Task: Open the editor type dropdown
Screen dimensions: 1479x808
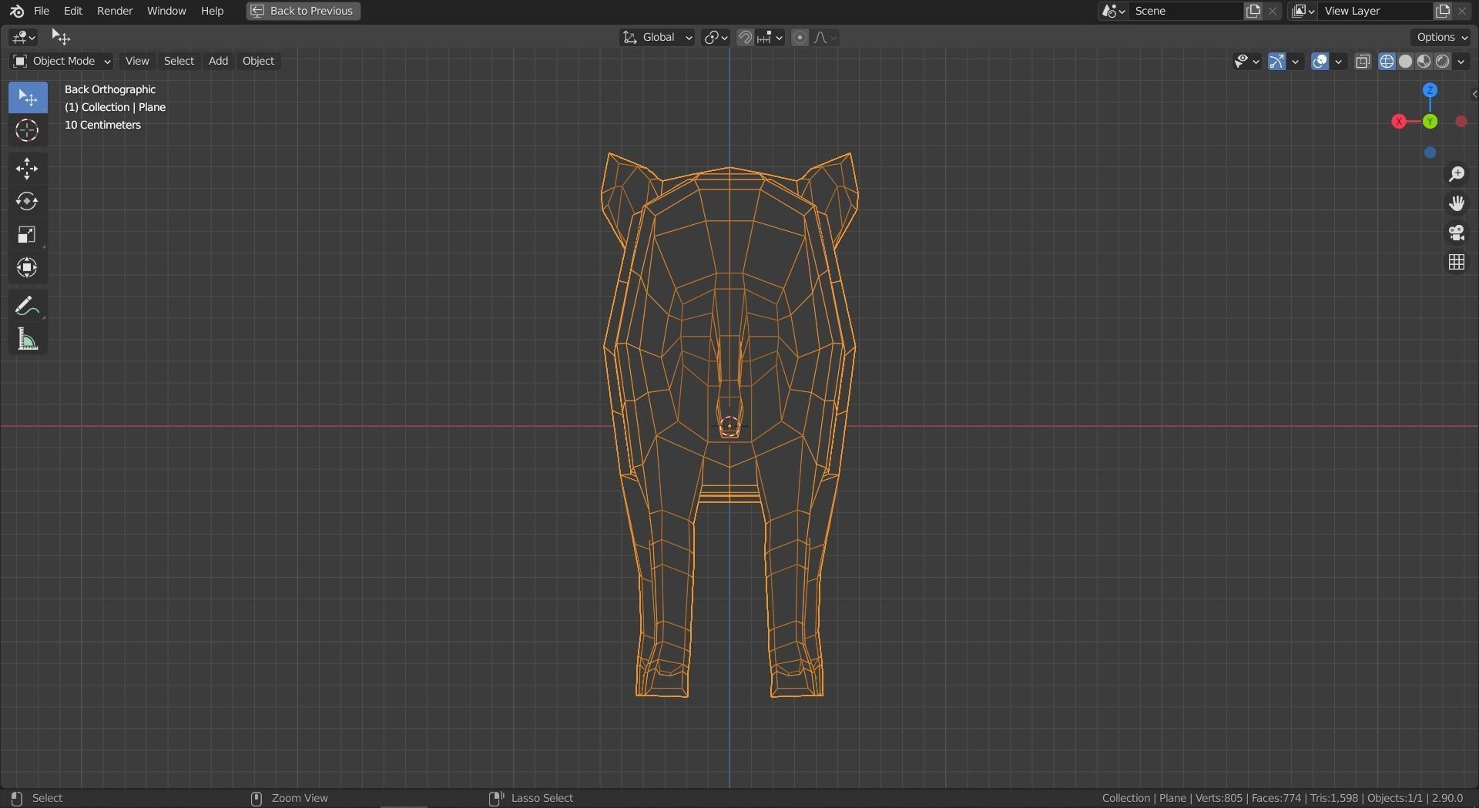Action: (x=24, y=37)
